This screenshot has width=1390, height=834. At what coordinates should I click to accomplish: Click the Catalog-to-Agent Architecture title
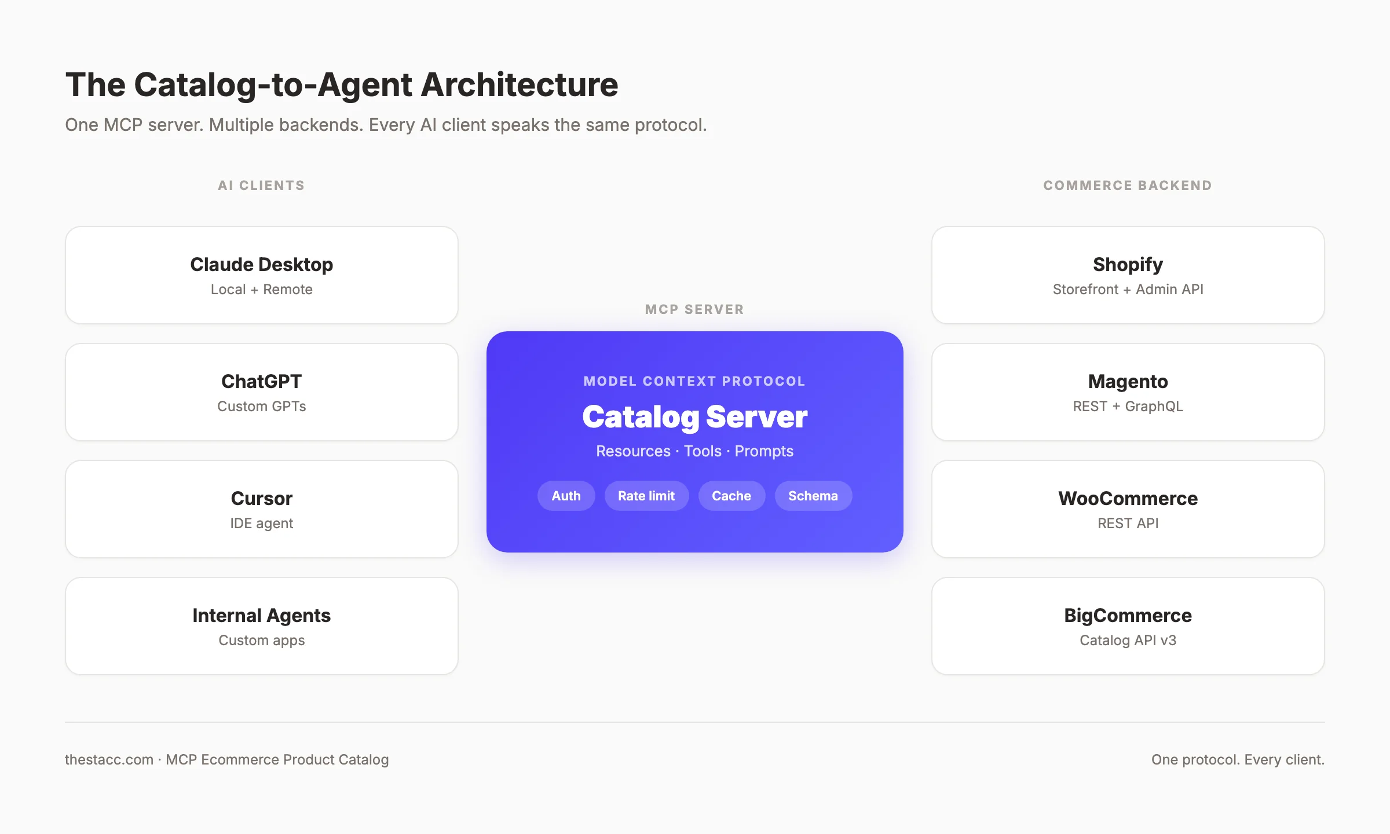[x=342, y=85]
